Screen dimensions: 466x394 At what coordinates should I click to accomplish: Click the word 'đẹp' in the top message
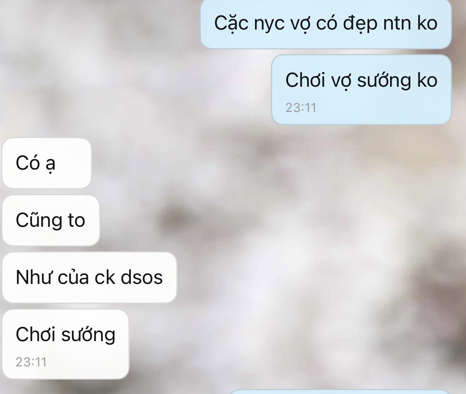pos(360,24)
